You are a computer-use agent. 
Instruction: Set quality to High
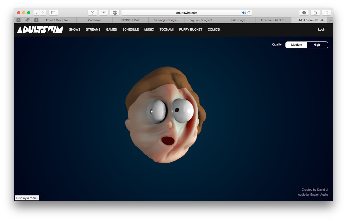click(x=317, y=45)
